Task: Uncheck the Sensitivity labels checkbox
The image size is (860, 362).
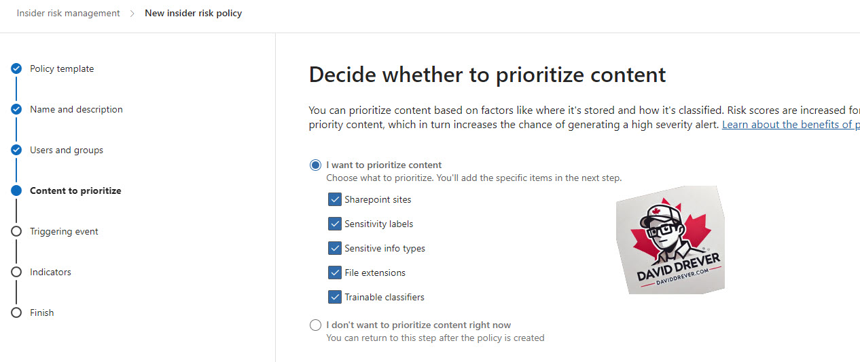Action: click(x=334, y=224)
